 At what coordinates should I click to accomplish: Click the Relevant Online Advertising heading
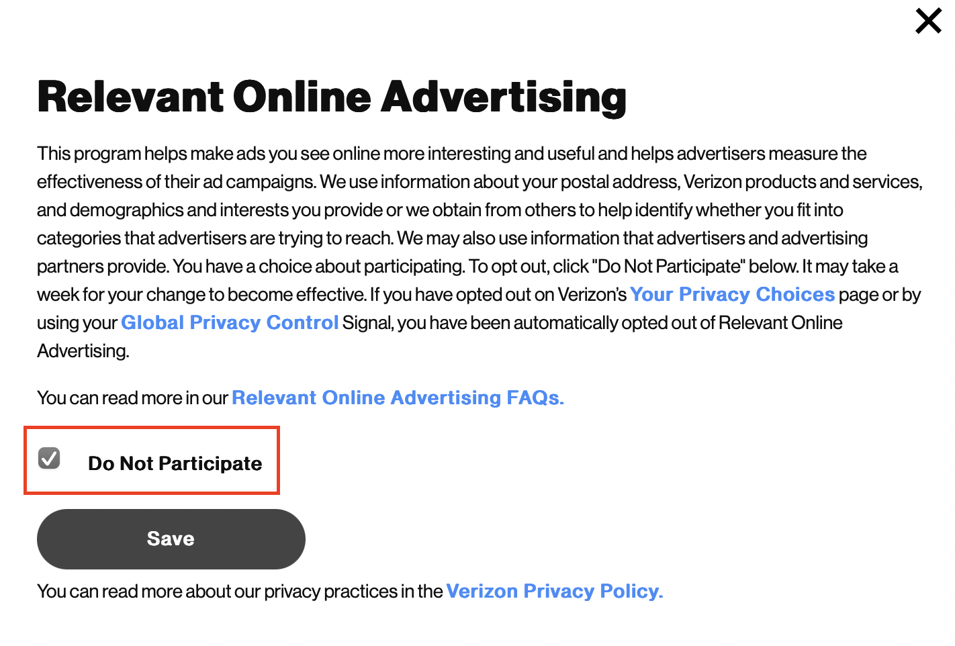tap(332, 97)
